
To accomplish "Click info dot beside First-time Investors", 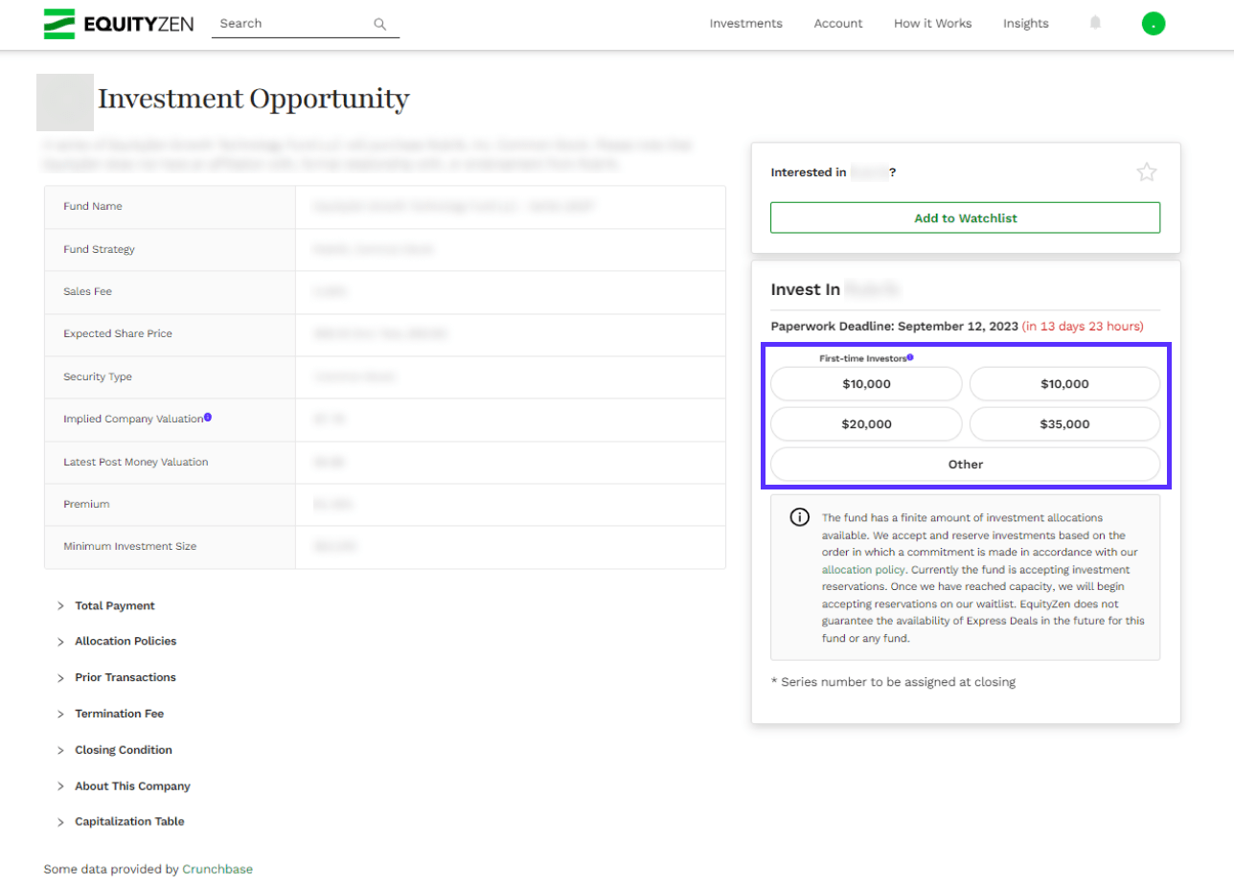I will (x=910, y=357).
